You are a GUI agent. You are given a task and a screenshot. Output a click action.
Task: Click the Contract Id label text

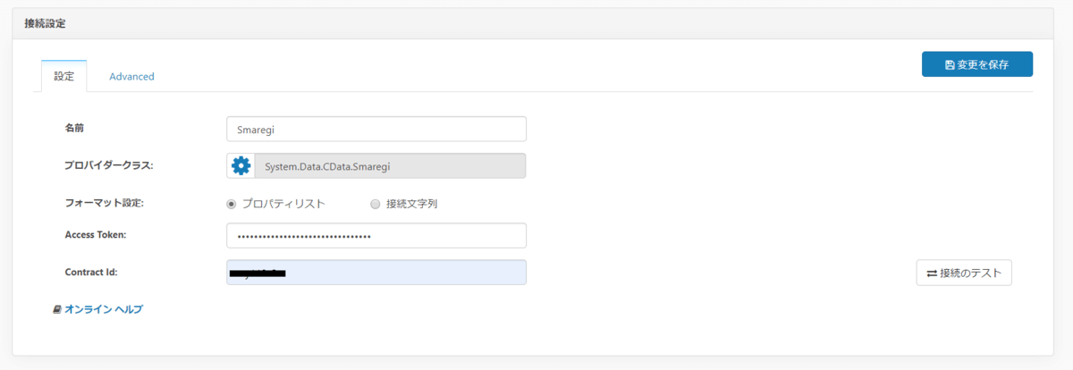91,272
